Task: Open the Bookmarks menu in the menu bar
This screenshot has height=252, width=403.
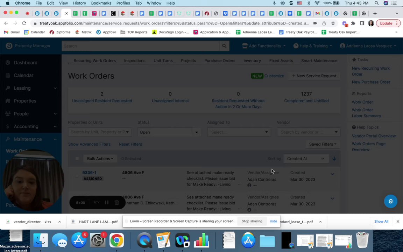Action: pos(101,3)
